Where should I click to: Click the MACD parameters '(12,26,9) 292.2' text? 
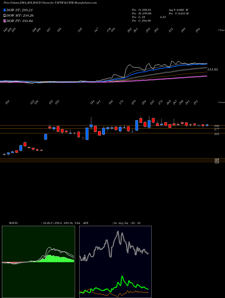pos(51,223)
